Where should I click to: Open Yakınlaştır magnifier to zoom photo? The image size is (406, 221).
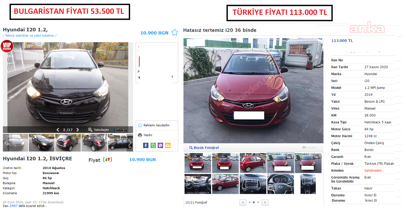point(98,130)
